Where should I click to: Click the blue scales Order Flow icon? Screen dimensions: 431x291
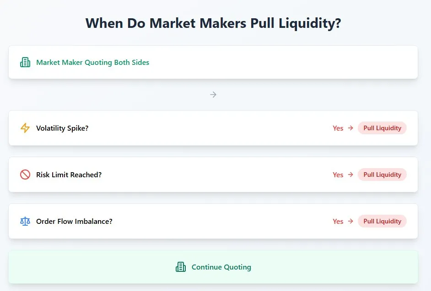25,221
